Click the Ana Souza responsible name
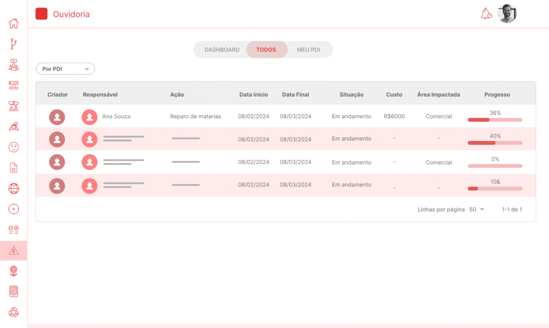This screenshot has width=549, height=328. 116,116
